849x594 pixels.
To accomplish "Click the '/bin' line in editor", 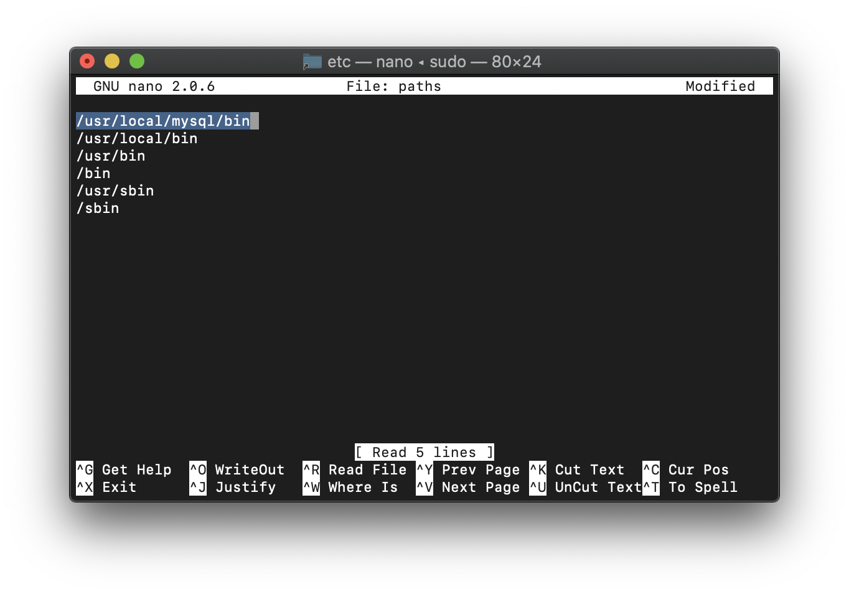I will tap(93, 173).
